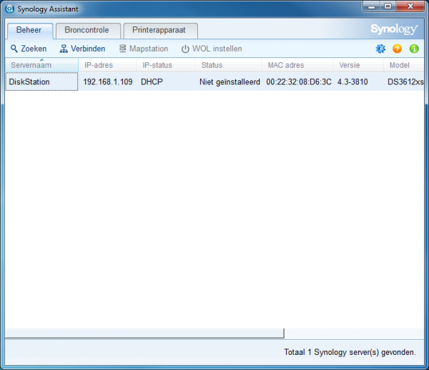429x370 pixels.
Task: Sort by the MAC adres column header
Action: (x=297, y=65)
